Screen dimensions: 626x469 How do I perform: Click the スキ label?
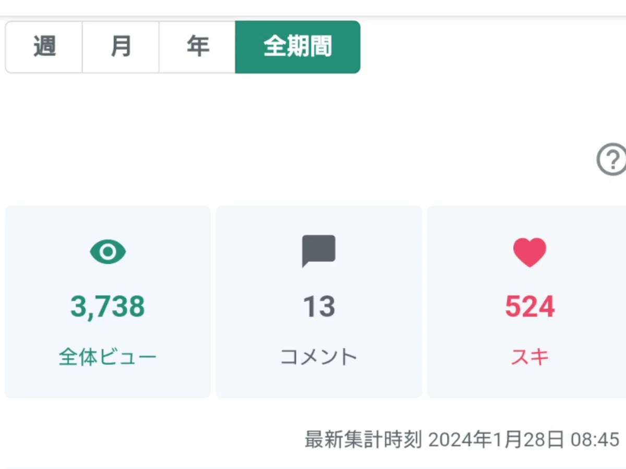pos(529,357)
